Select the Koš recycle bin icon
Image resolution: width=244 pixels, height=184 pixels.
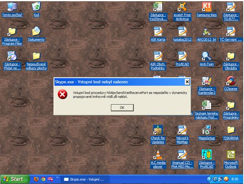click(36, 7)
